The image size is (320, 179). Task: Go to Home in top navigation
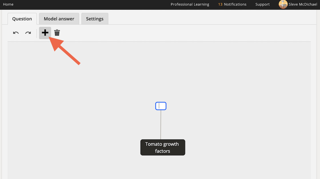point(8,4)
